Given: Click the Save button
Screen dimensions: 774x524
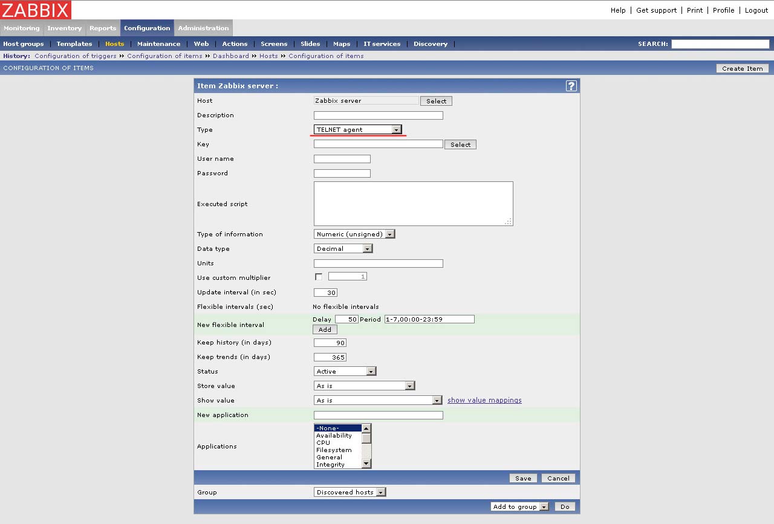Looking at the screenshot, I should [523, 478].
